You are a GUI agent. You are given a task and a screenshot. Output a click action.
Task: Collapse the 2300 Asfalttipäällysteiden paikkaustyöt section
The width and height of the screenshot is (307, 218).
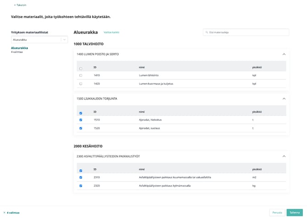(284, 156)
